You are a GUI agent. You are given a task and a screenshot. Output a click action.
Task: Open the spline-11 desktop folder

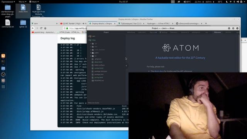tap(23, 24)
